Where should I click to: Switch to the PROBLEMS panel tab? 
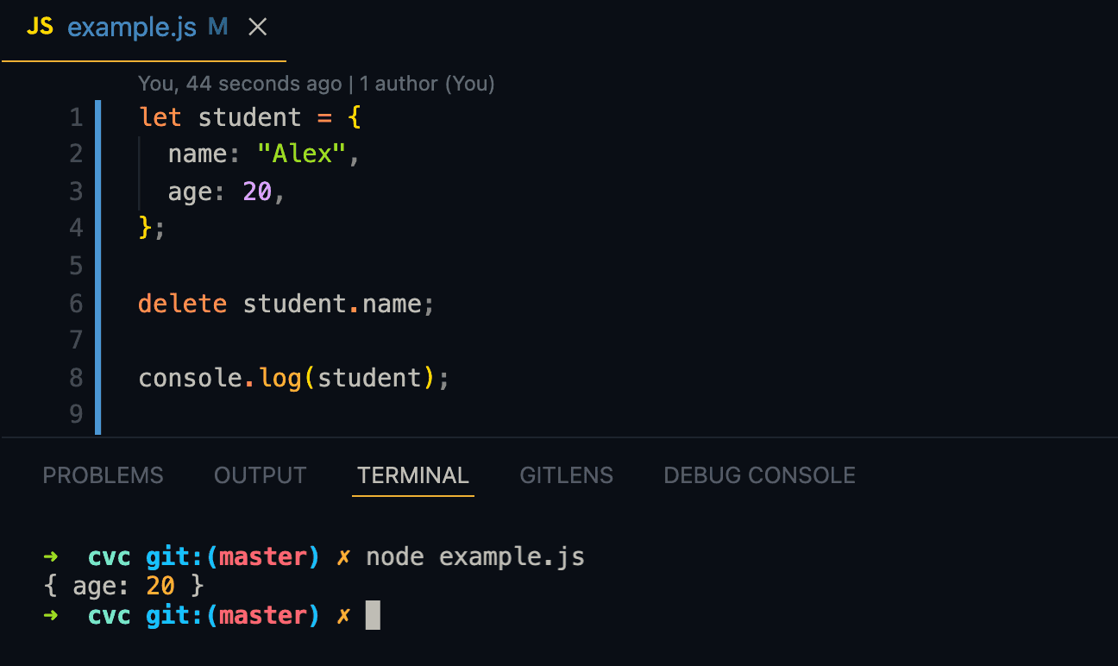(103, 475)
